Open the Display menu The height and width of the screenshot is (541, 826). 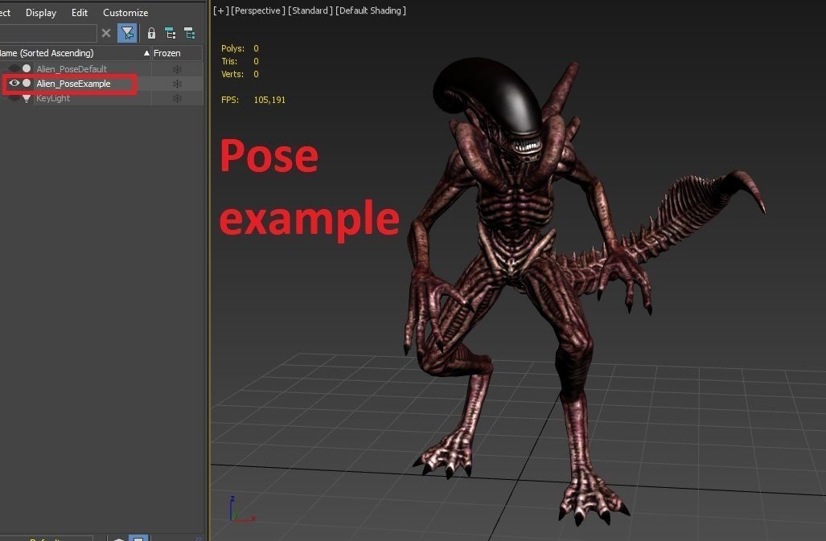pos(40,13)
